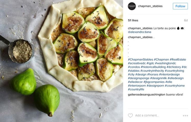Viewport: 191px width, 122px height.
Task: Open the #washingtondc hashtag
Action: point(165,63)
